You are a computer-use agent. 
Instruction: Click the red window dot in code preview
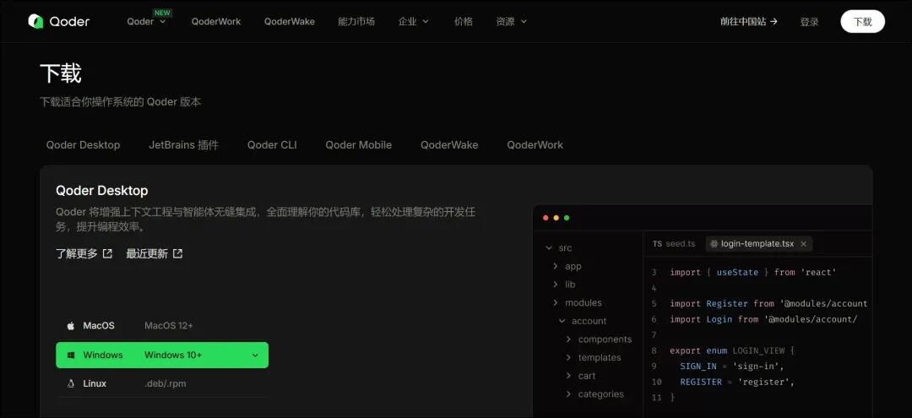point(546,218)
